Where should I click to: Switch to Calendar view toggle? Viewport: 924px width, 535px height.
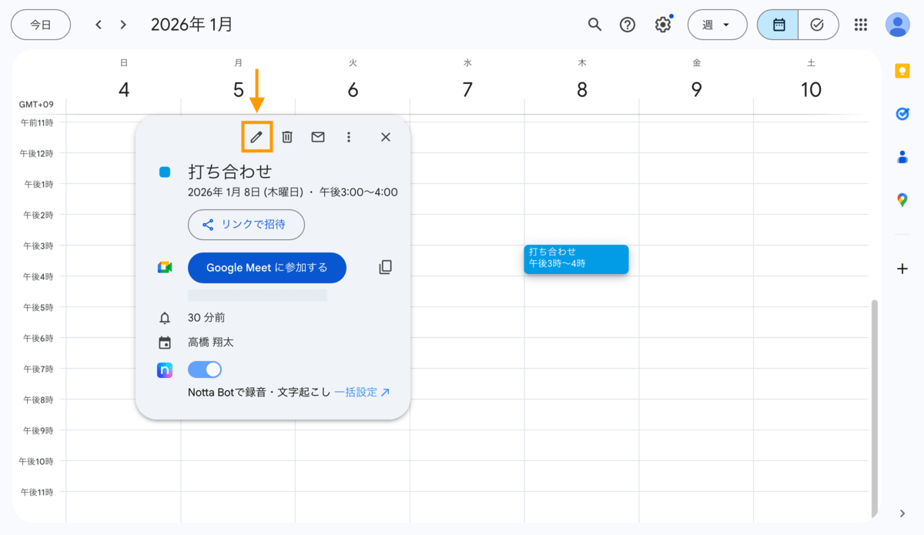pyautogui.click(x=778, y=25)
